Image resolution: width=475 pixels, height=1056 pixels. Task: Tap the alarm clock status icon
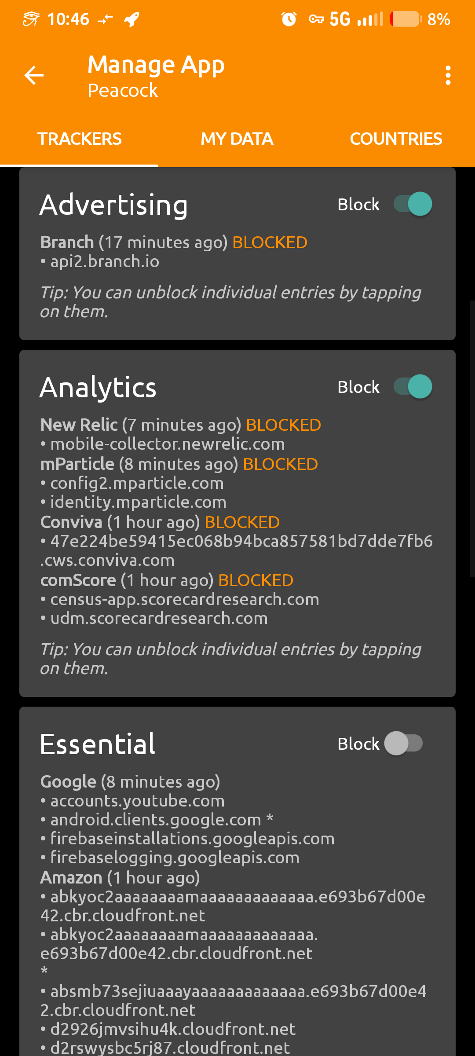289,19
